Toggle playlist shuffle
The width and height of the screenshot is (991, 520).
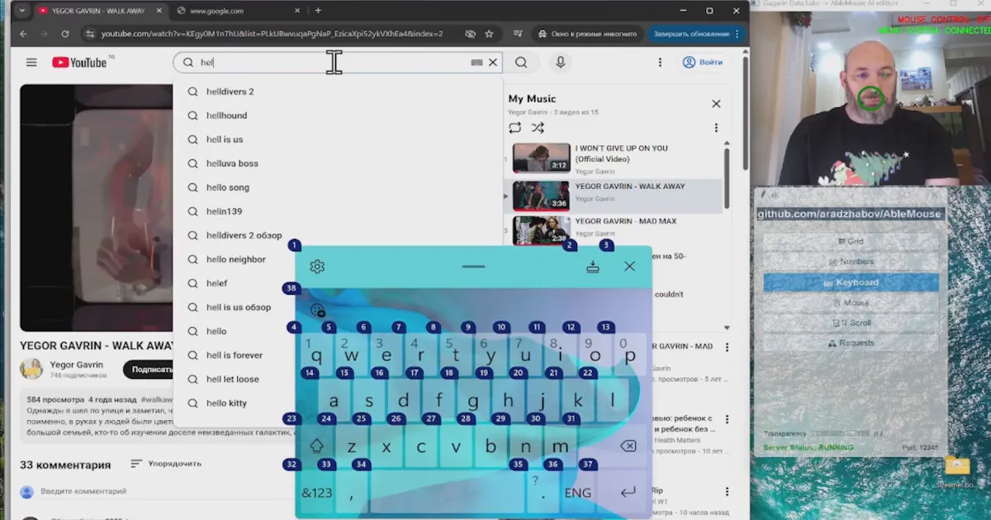click(538, 128)
